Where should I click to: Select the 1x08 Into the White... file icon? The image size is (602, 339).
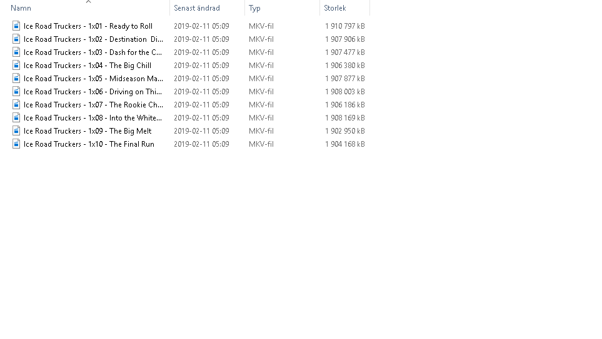coord(16,117)
